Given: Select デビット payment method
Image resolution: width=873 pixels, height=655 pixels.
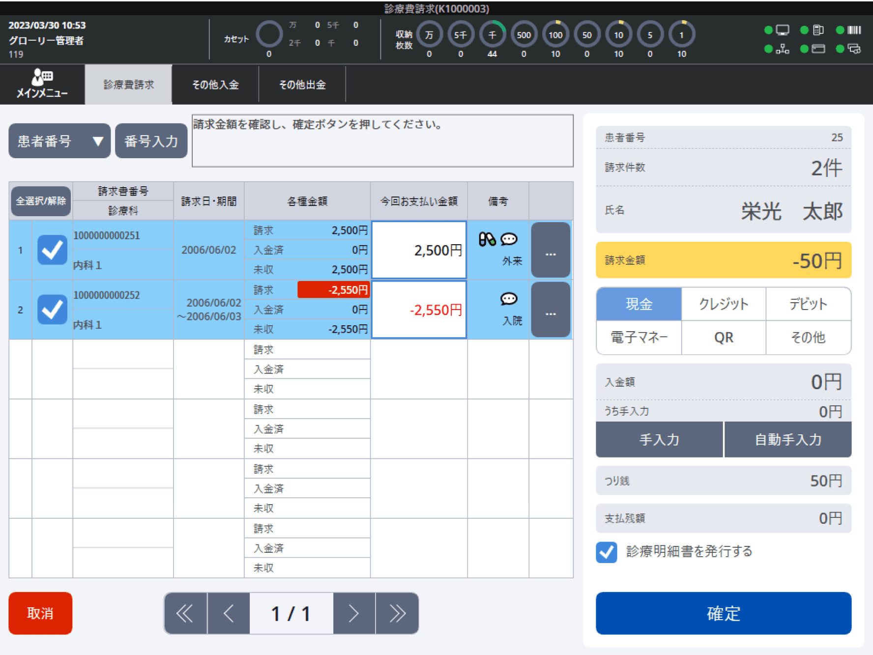Looking at the screenshot, I should (808, 304).
